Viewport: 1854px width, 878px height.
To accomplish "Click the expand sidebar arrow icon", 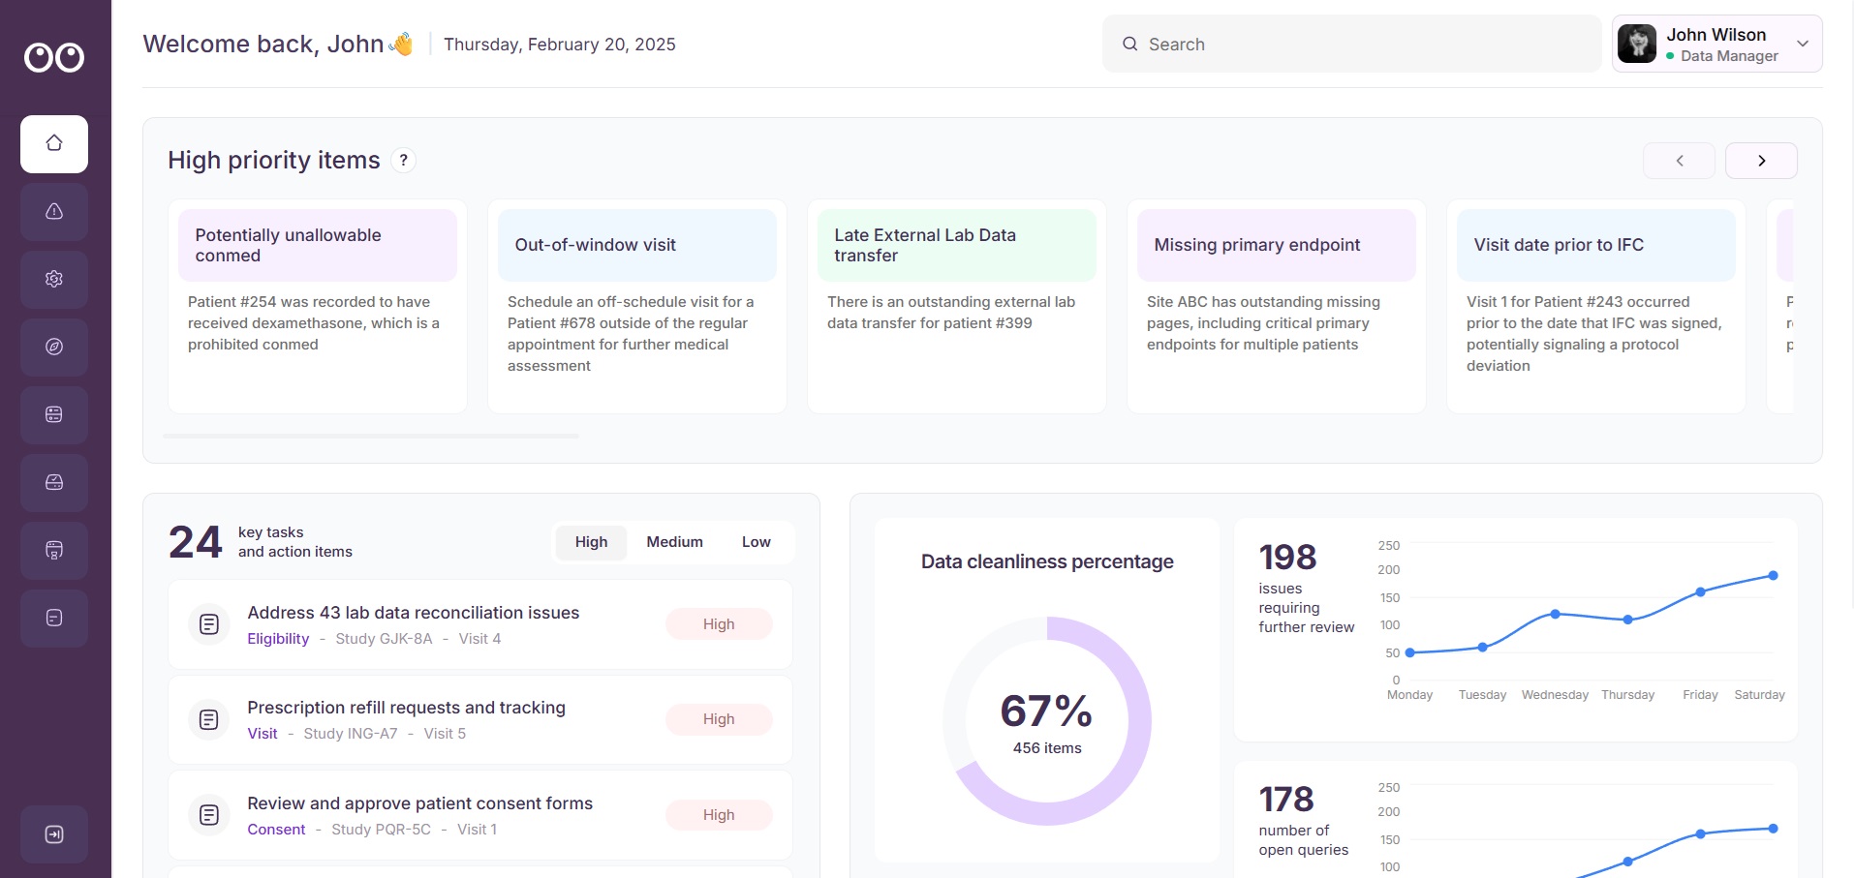I will (x=54, y=834).
